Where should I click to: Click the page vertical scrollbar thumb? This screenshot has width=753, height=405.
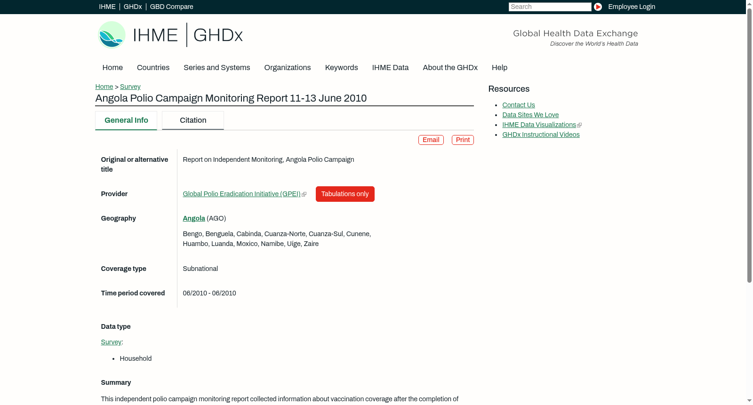pos(749,145)
